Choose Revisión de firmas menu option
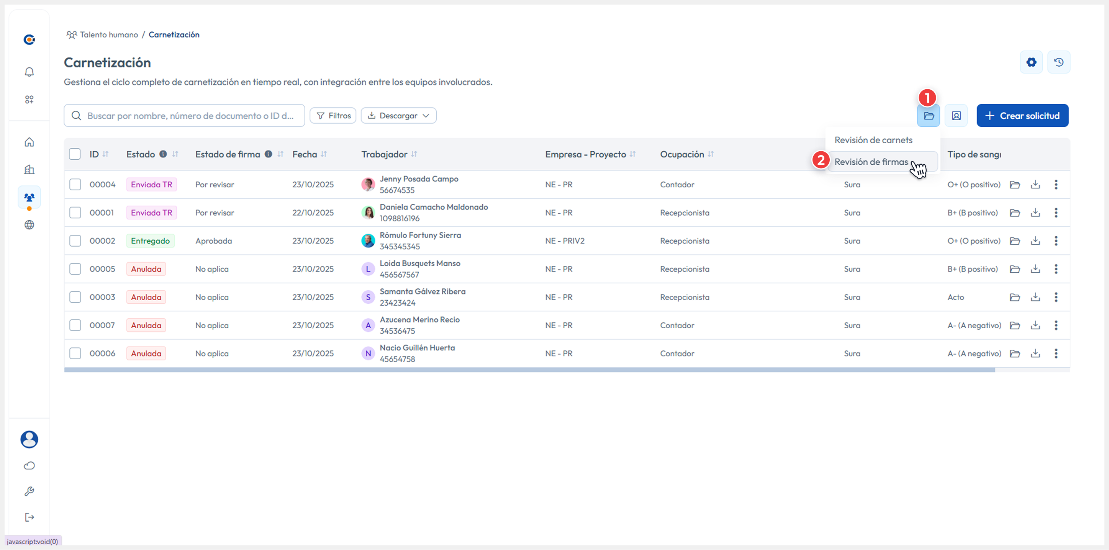 pos(871,162)
